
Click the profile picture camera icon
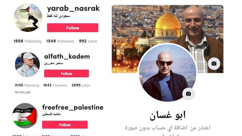click(188, 94)
